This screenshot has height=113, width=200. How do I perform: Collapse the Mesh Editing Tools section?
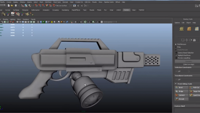(176, 84)
